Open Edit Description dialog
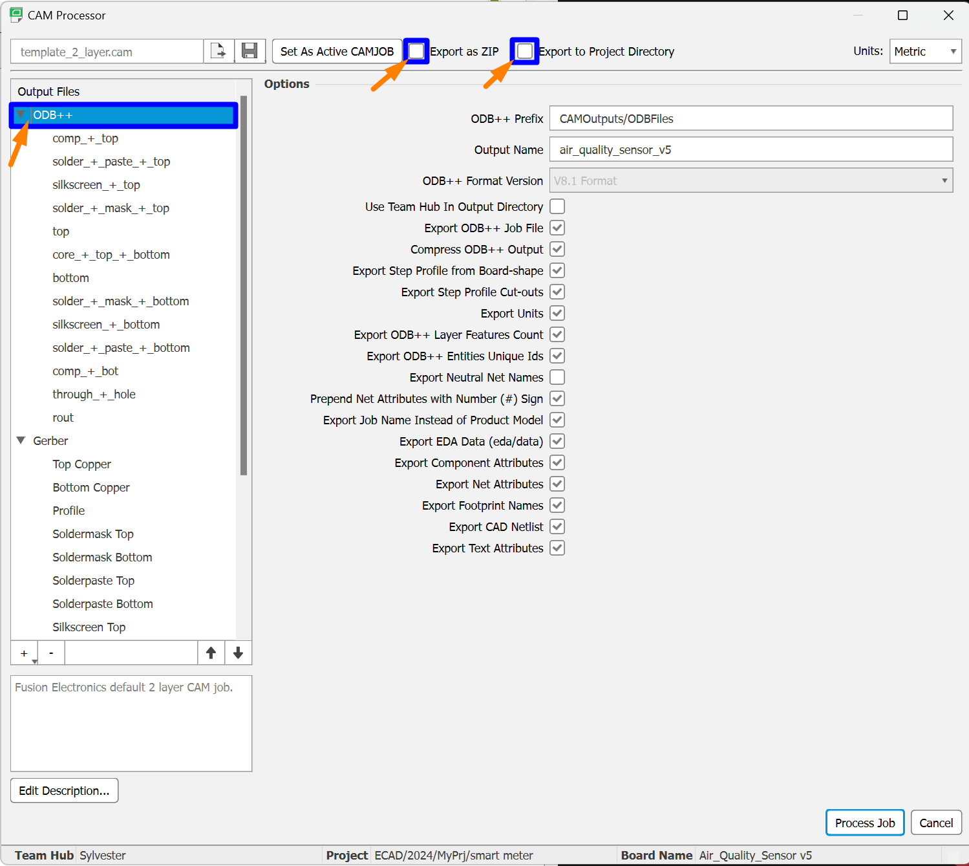969x866 pixels. coord(64,790)
